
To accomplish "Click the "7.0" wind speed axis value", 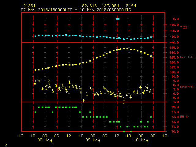I will pos(176,89).
